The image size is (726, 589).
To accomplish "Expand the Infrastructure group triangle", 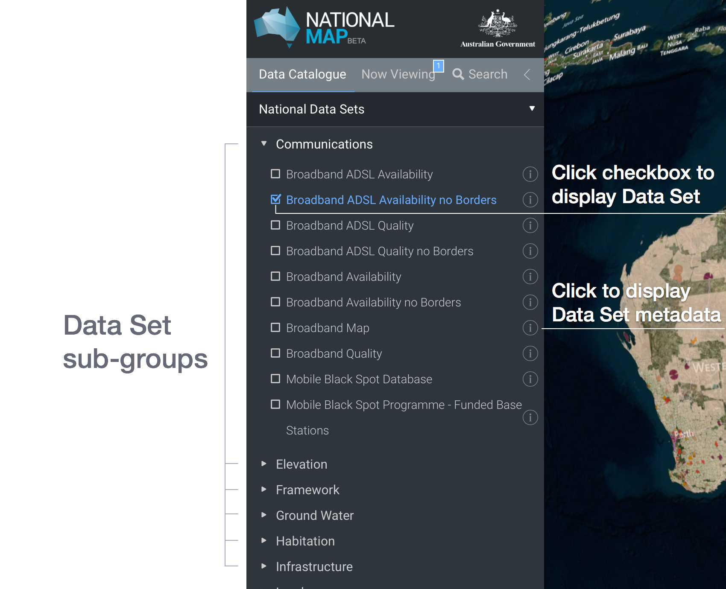I will coord(264,566).
